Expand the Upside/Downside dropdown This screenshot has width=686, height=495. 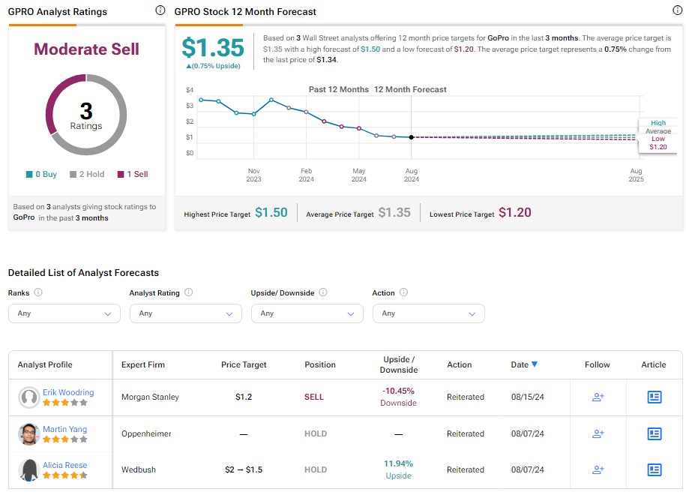tap(307, 313)
